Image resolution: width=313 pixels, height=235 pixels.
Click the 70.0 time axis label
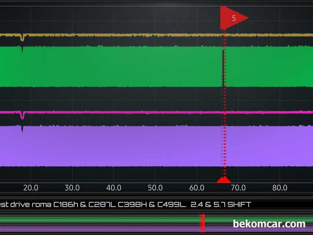(x=238, y=188)
